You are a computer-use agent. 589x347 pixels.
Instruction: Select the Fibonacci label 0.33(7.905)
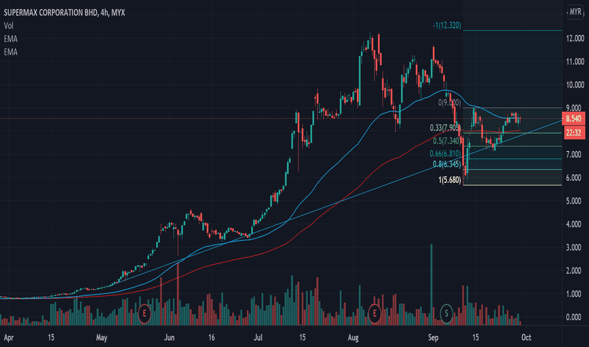click(445, 128)
